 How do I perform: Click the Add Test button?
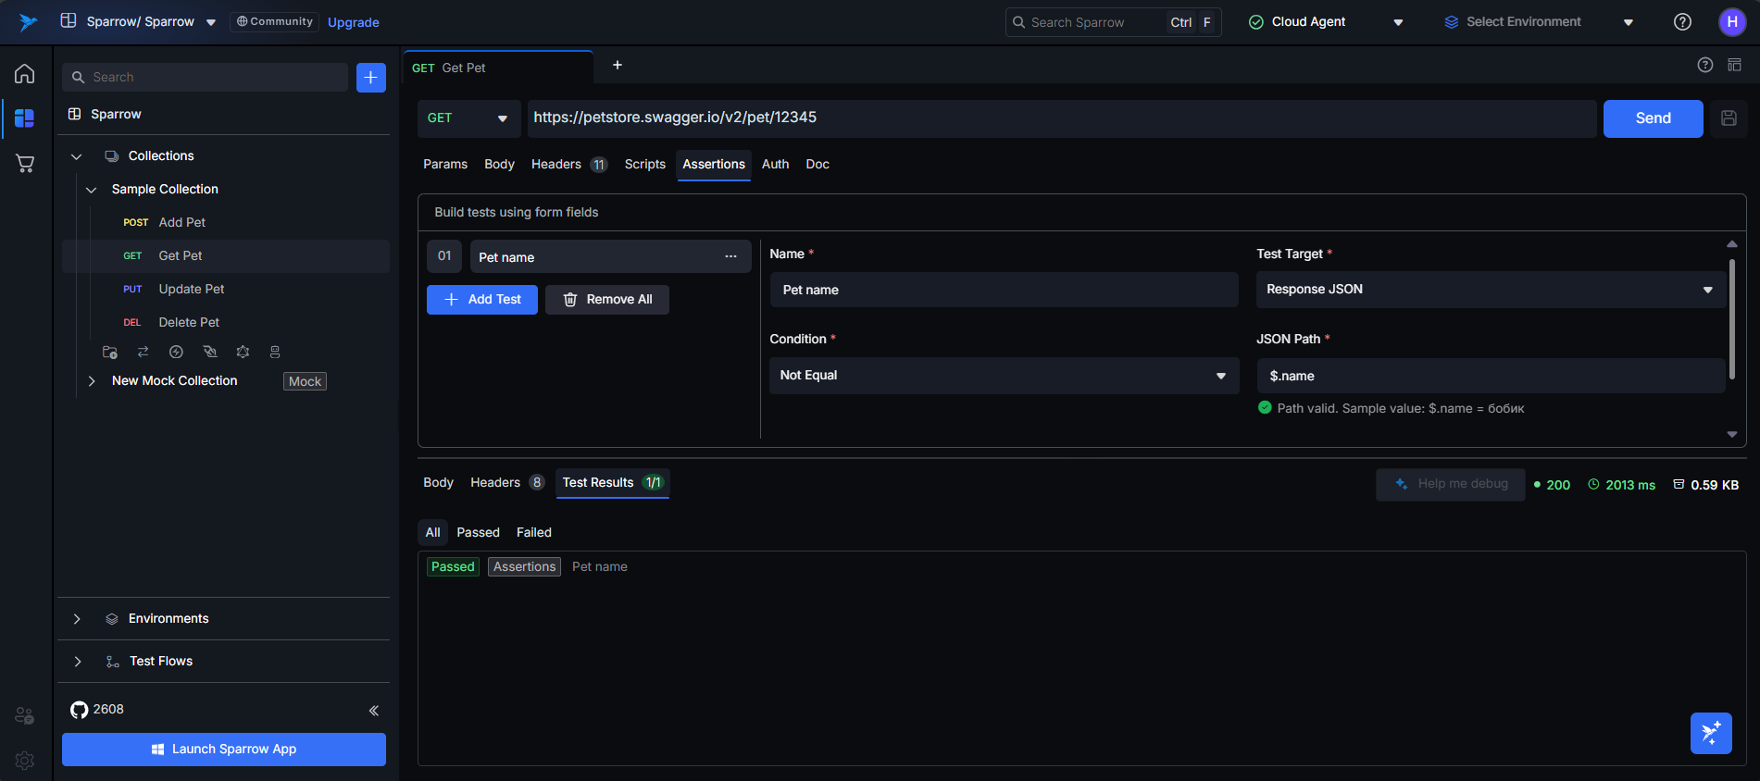tap(481, 300)
